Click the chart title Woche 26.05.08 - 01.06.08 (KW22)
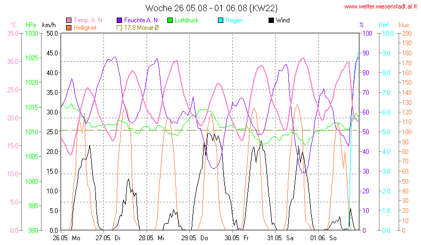The height and width of the screenshot is (245, 421). click(212, 8)
